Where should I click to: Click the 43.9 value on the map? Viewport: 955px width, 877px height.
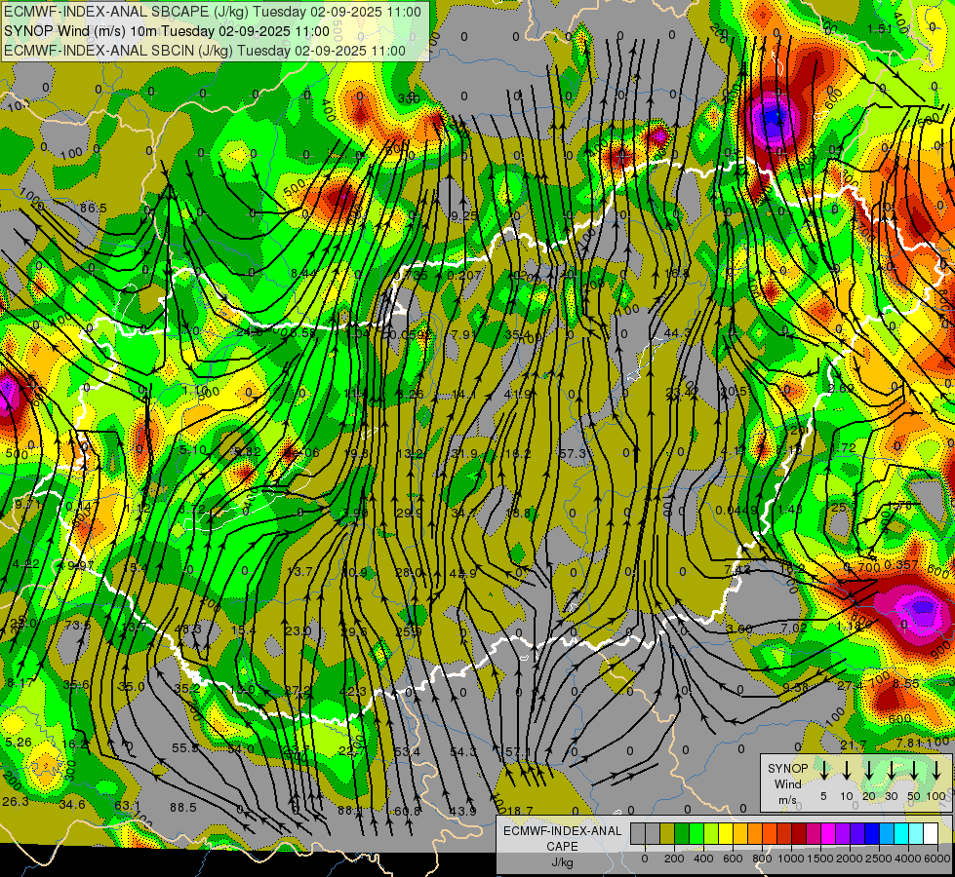[463, 811]
